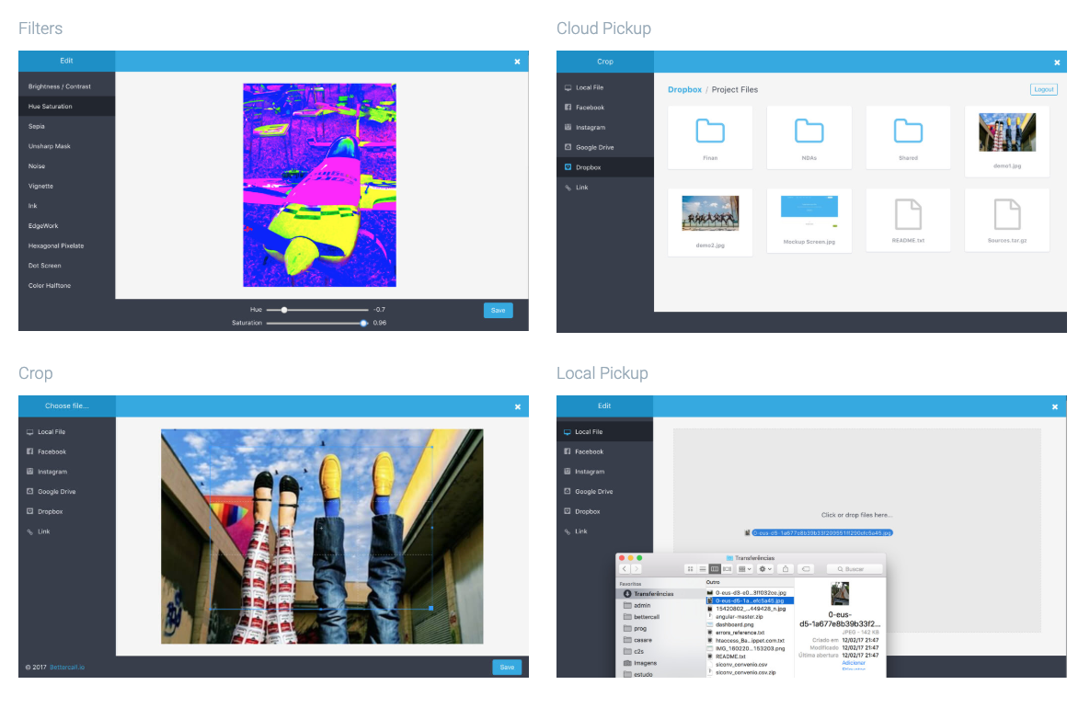Click the Crop header in Cloud Pickup
This screenshot has width=1090, height=708.
pyautogui.click(x=605, y=62)
